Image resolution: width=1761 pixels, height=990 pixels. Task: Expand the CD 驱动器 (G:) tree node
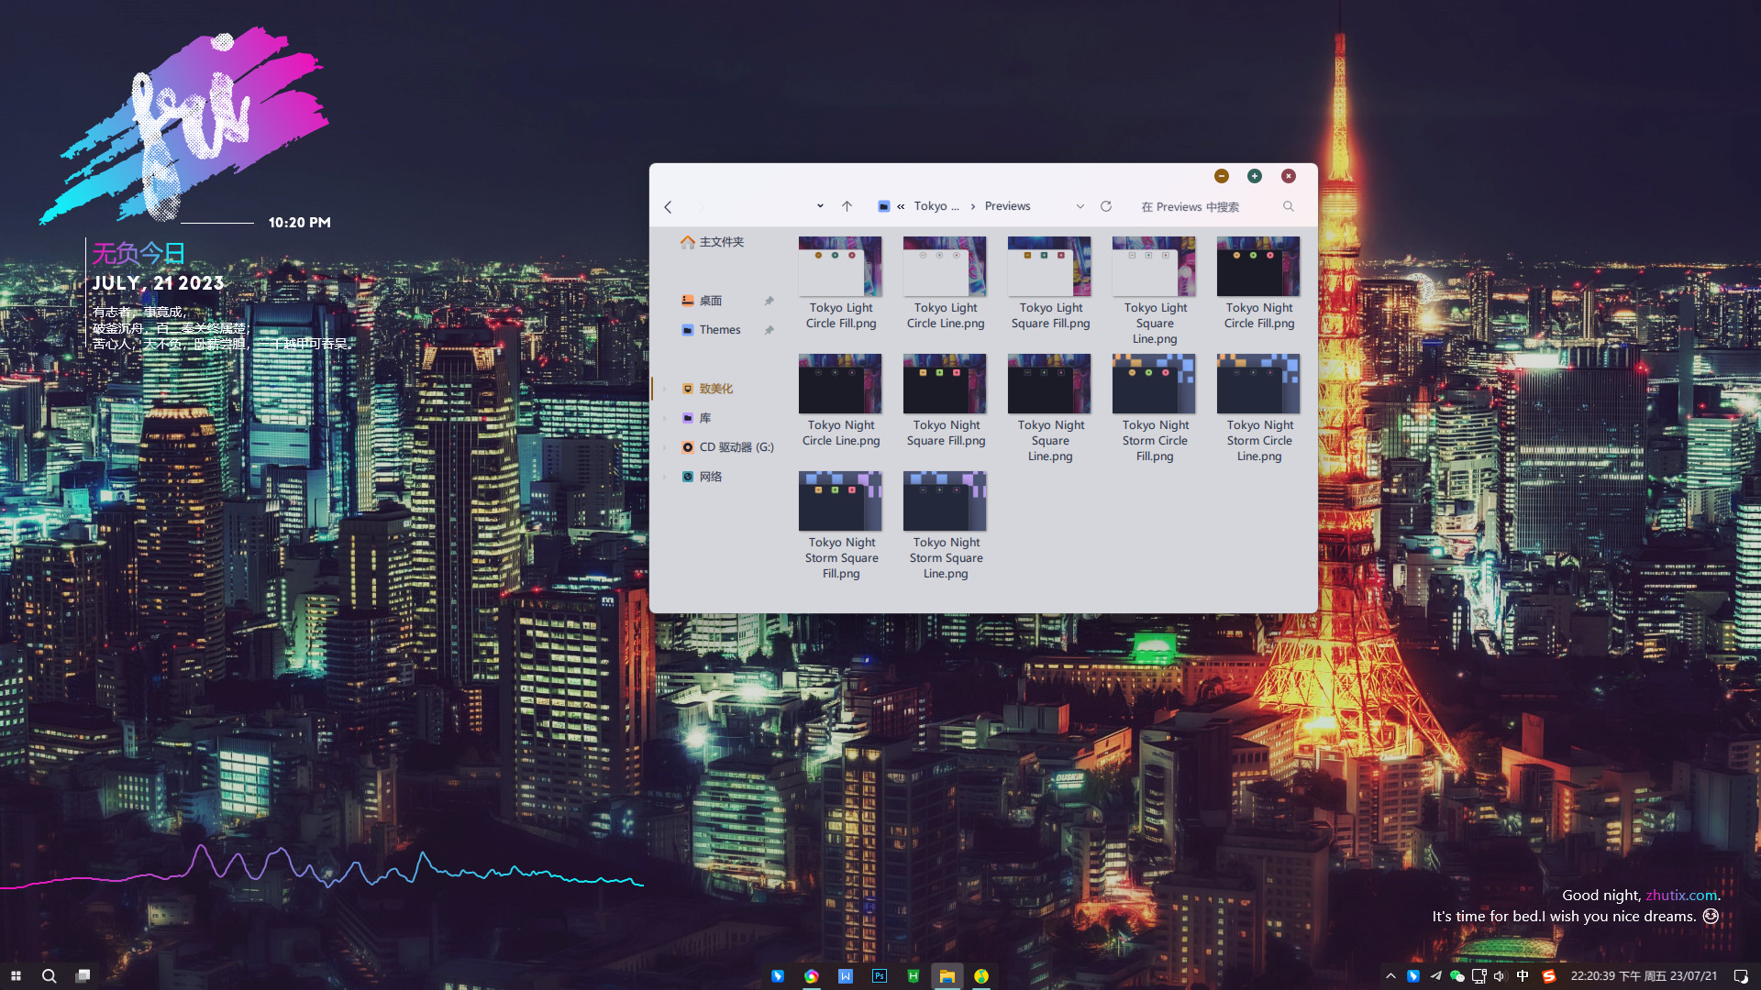(x=665, y=447)
